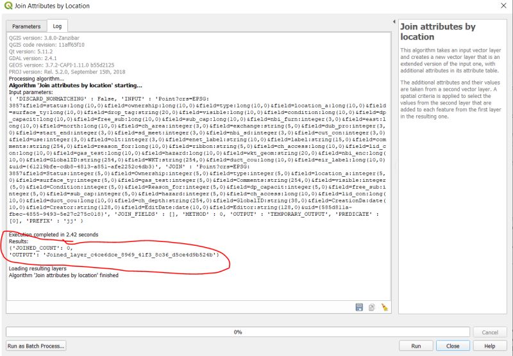Click 'Qt version: 5.11.2' log line
The width and height of the screenshot is (513, 356).
coord(31,52)
